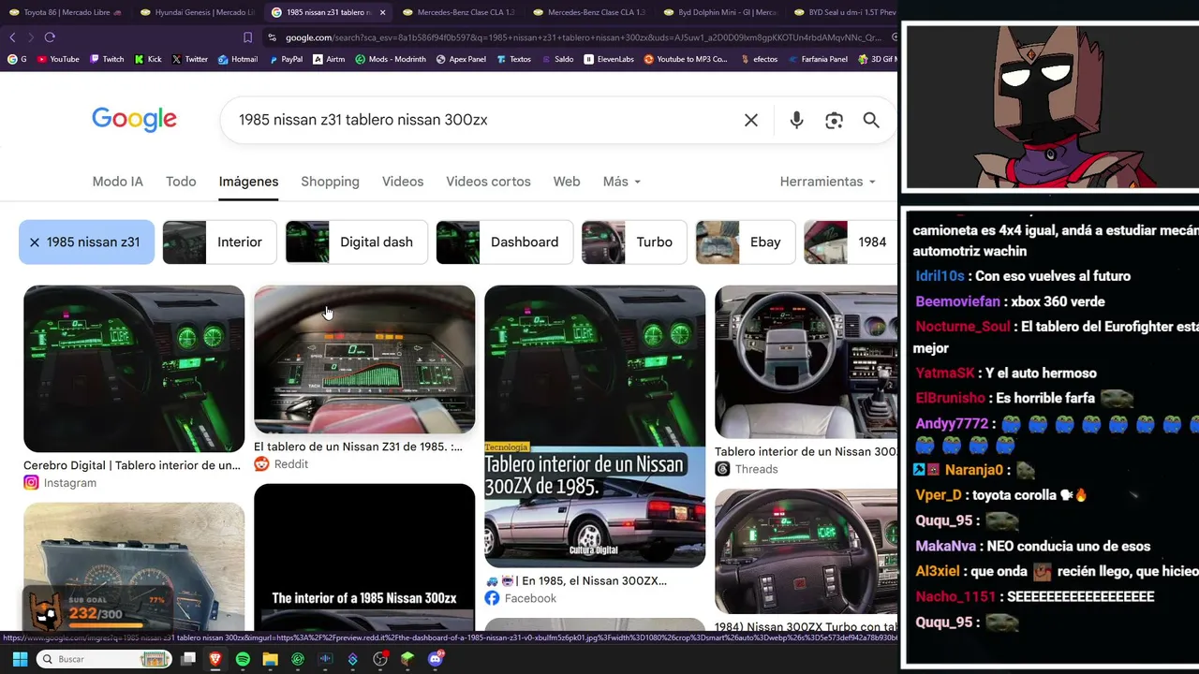Clear the search box with the X icon

point(751,120)
